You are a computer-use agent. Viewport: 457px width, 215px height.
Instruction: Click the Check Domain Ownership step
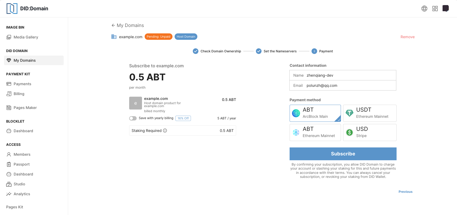point(220,51)
